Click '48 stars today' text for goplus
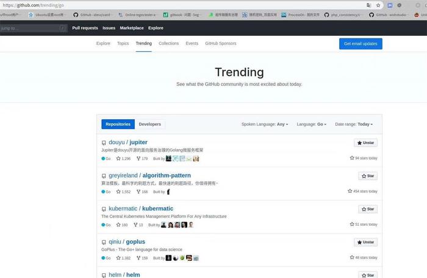Screen dimensions: 427x278 (364, 257)
